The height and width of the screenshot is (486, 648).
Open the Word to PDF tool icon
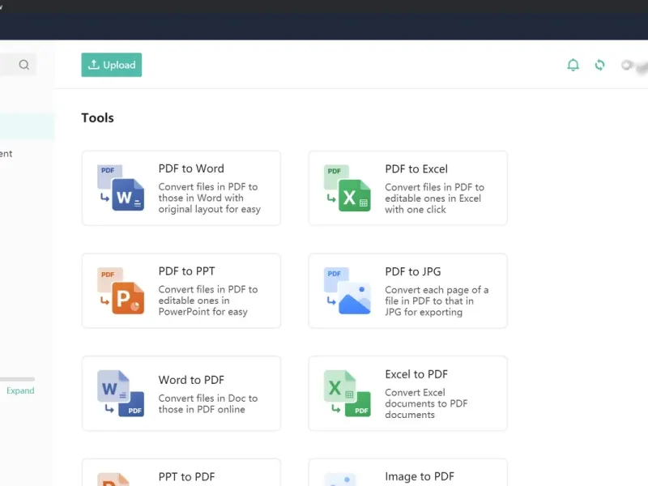(x=121, y=393)
